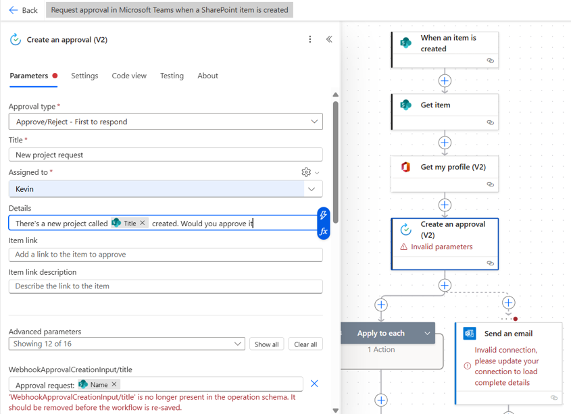571x414 pixels.
Task: Remove the Title token from Details
Action: pos(143,223)
